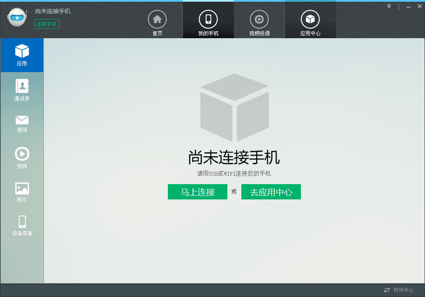Click the 尚未连接手机 status text beside avatar

click(x=53, y=11)
